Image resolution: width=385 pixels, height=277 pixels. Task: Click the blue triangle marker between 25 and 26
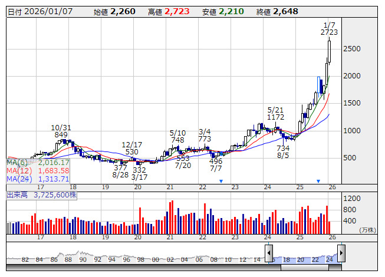[x=318, y=181]
